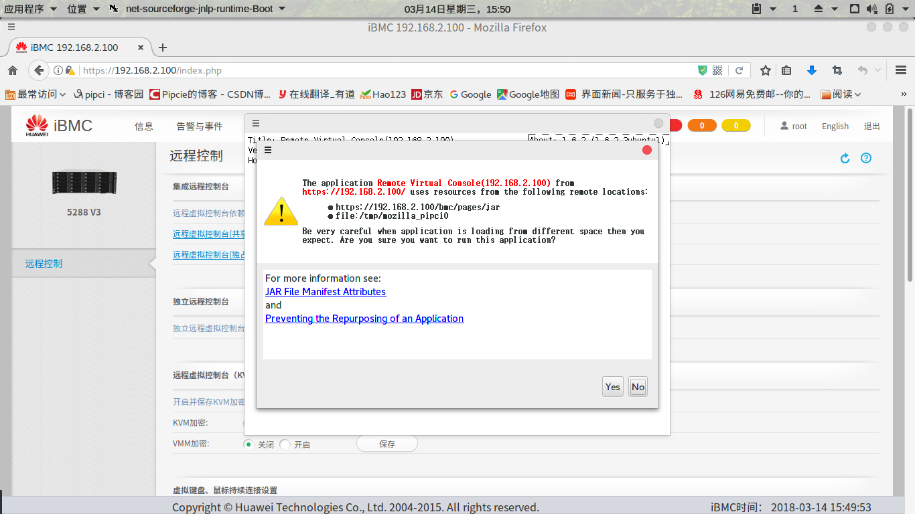Click Yes in the security warning dialog
Viewport: 915px width, 514px height.
point(613,386)
